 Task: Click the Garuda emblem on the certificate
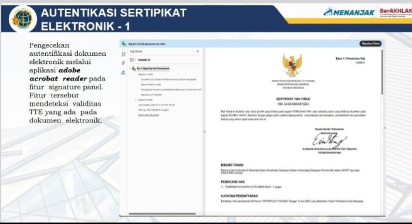tap(292, 65)
